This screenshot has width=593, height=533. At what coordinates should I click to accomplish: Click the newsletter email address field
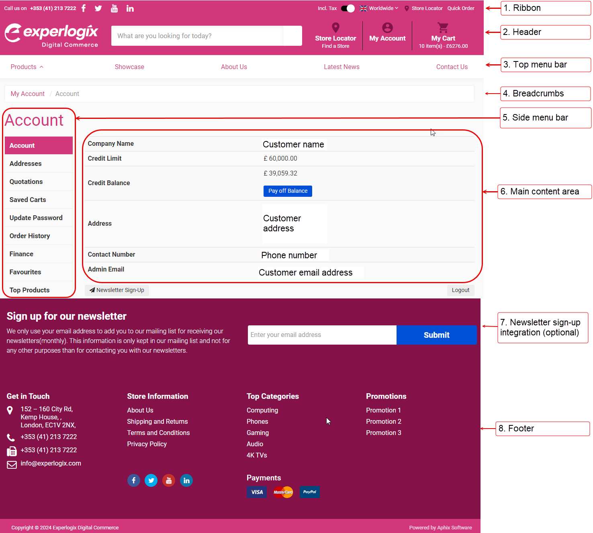321,335
